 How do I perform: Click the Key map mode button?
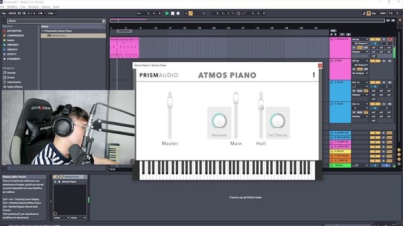373,13
